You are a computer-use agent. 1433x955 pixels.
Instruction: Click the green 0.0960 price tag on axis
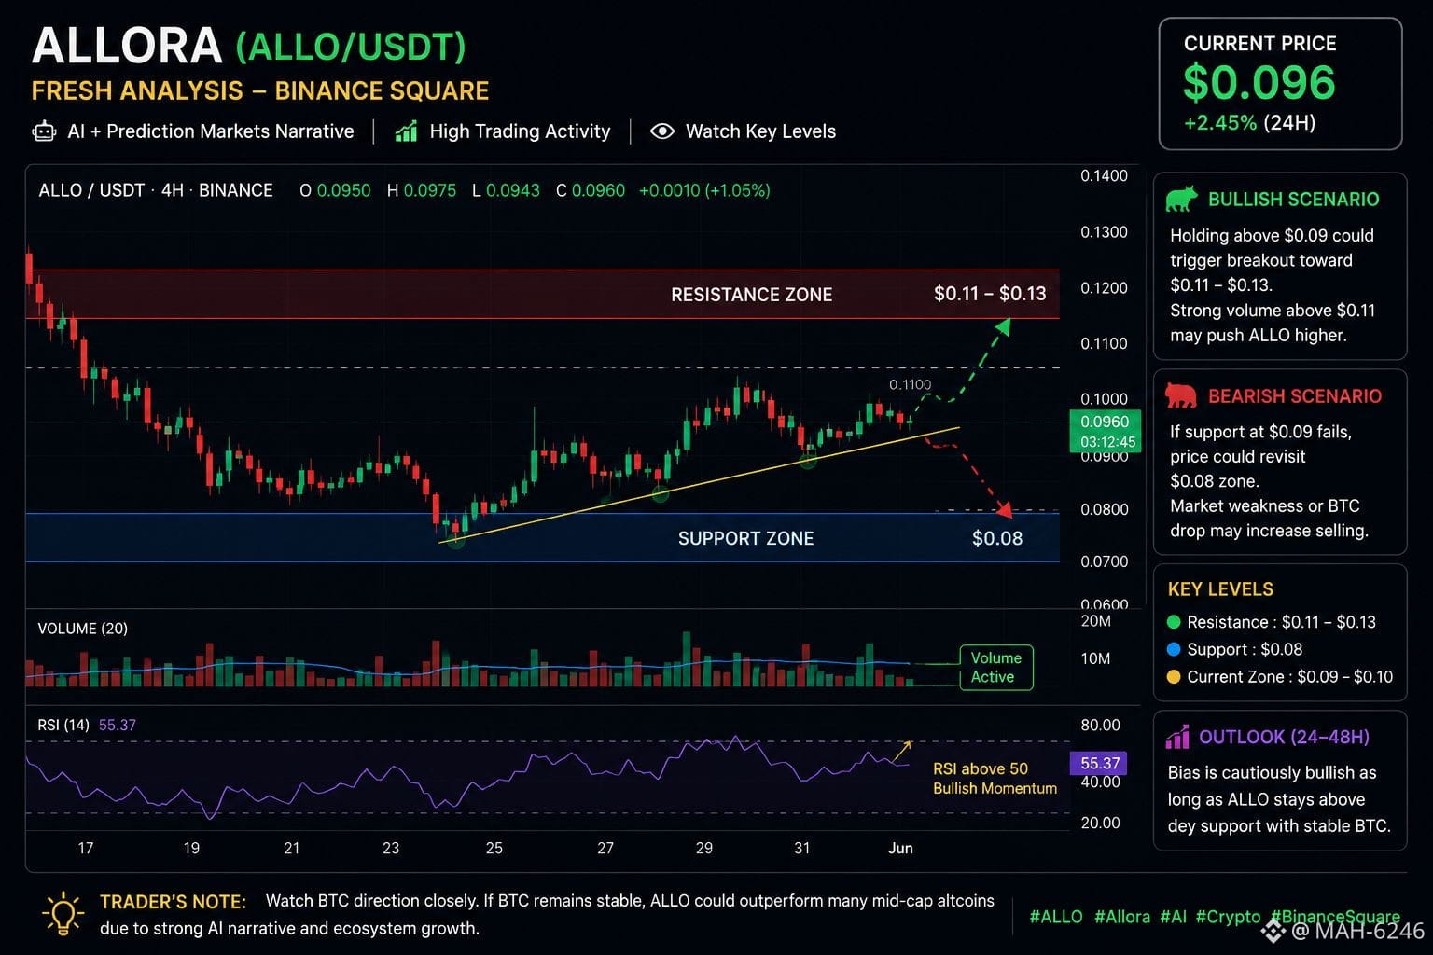tap(1105, 431)
